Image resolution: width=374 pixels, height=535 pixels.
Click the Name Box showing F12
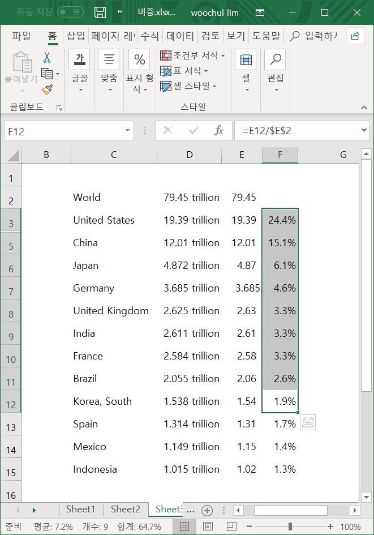click(64, 131)
